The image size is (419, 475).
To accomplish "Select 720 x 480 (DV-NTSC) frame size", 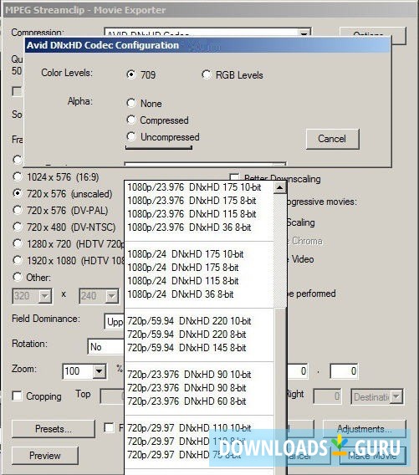I will (x=18, y=227).
